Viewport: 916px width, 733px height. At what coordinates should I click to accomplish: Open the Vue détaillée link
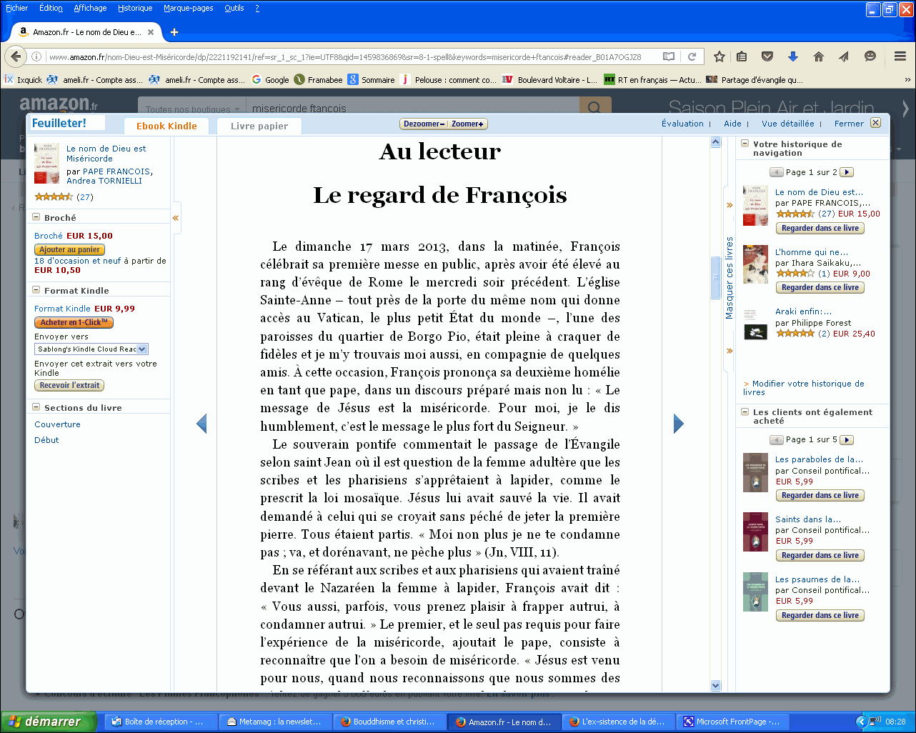click(787, 124)
